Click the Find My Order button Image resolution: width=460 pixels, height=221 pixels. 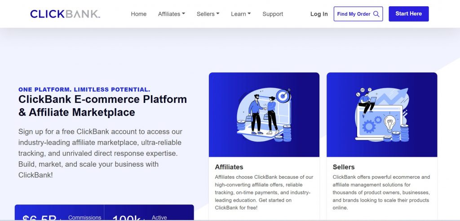point(358,14)
